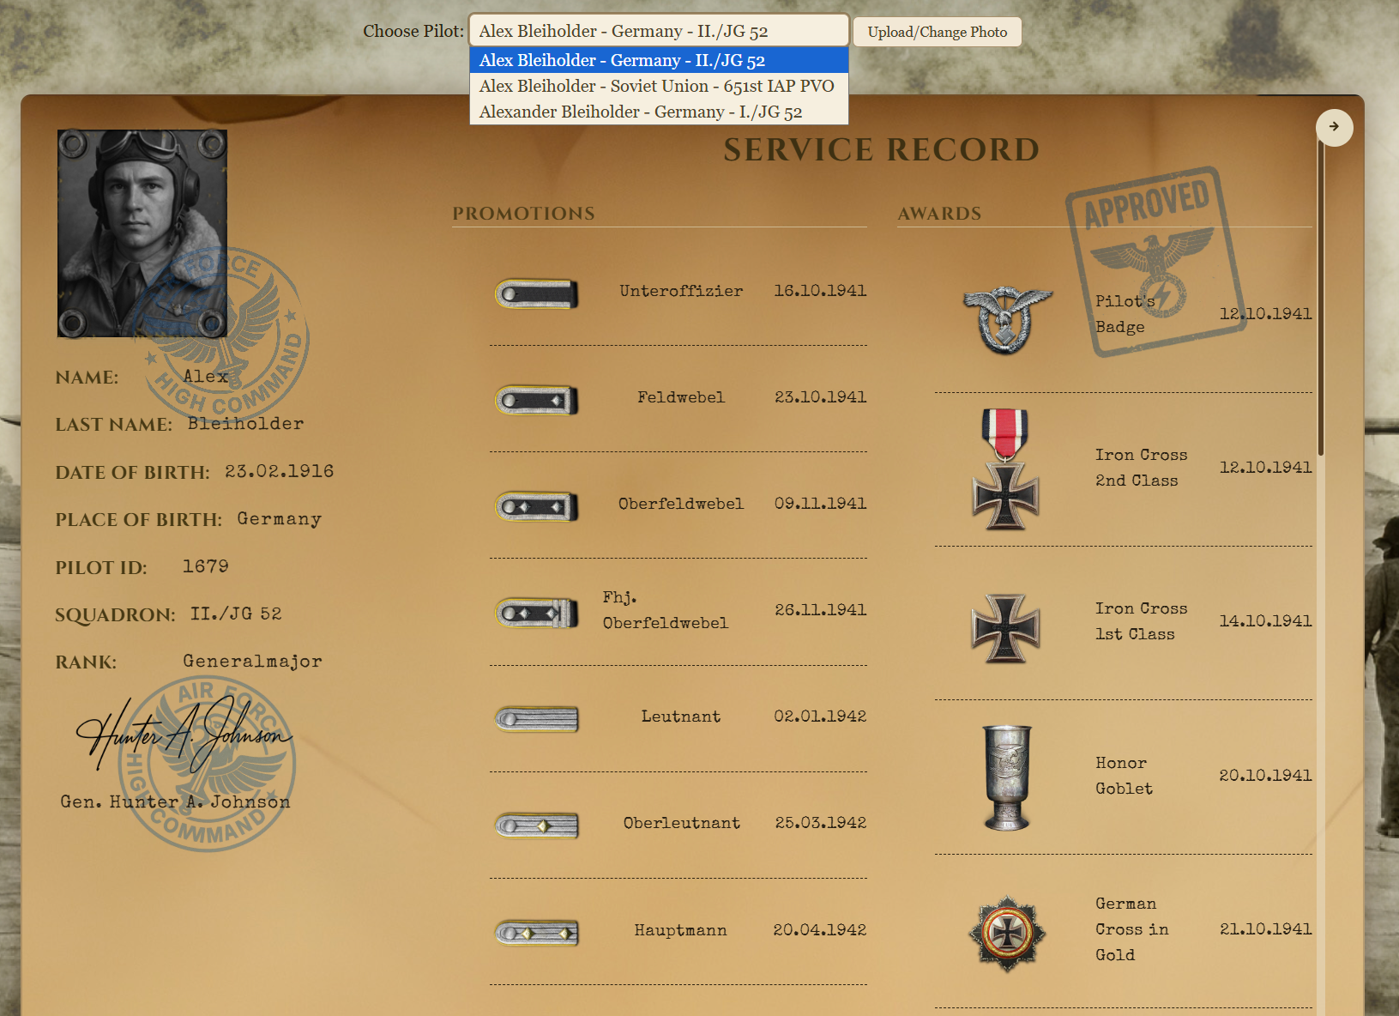
Task: Click the Gen. Hunter A. Johnson caption
Action: pyautogui.click(x=175, y=802)
